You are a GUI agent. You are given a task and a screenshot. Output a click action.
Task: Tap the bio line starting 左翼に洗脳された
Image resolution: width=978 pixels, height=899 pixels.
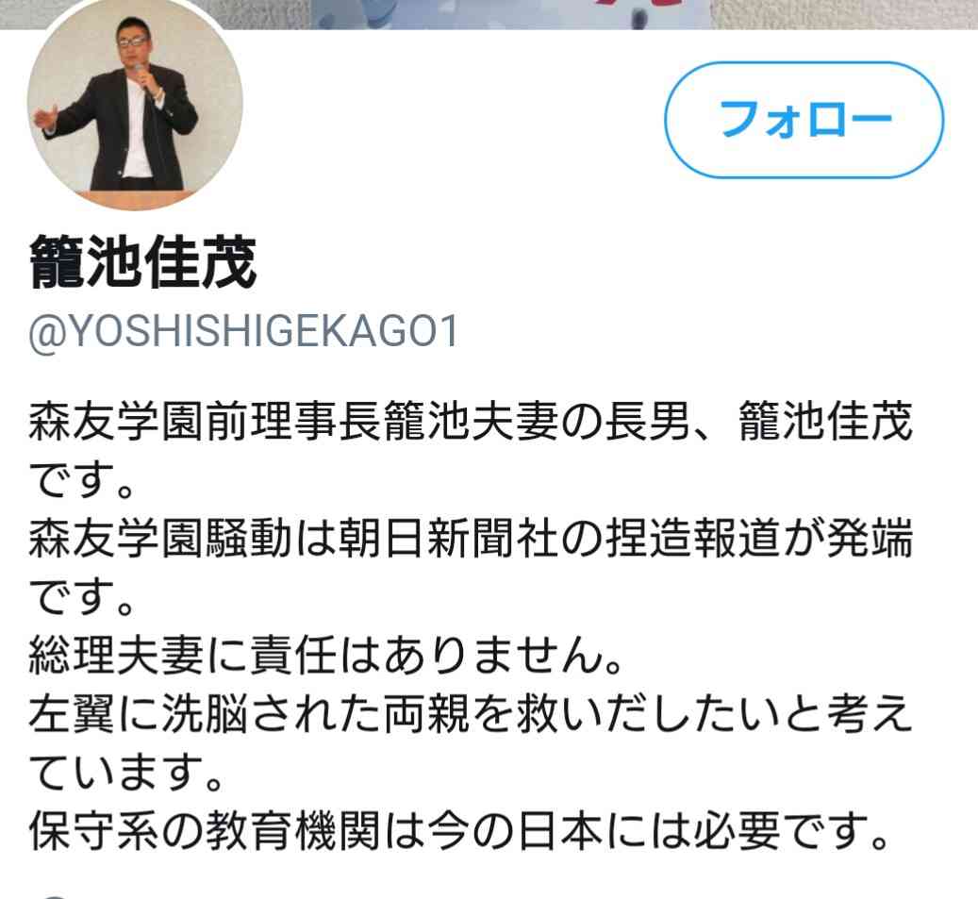point(471,714)
